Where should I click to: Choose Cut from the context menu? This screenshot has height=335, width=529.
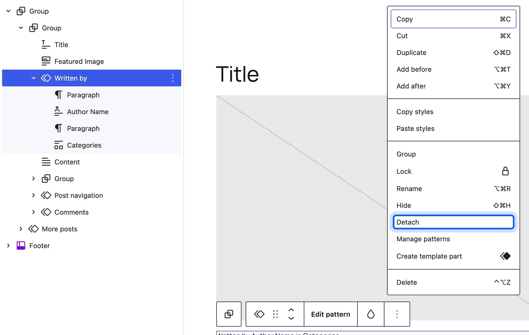pos(453,36)
